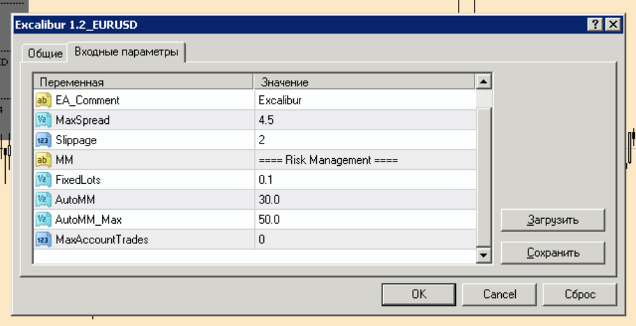The width and height of the screenshot is (636, 326).
Task: Click the Cancel button
Action: tap(499, 294)
